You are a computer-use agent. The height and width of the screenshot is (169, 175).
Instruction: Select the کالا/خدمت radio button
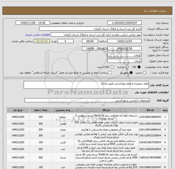point(112,67)
